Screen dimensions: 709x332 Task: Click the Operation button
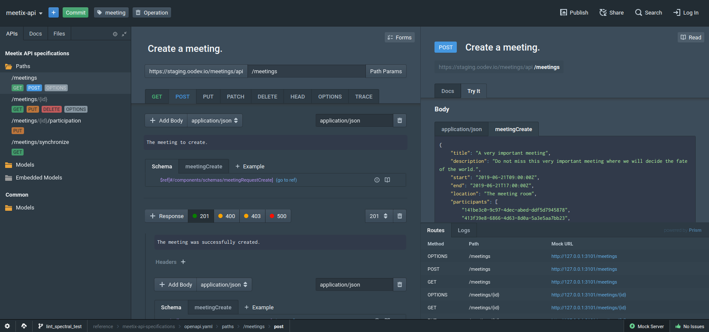pyautogui.click(x=152, y=12)
